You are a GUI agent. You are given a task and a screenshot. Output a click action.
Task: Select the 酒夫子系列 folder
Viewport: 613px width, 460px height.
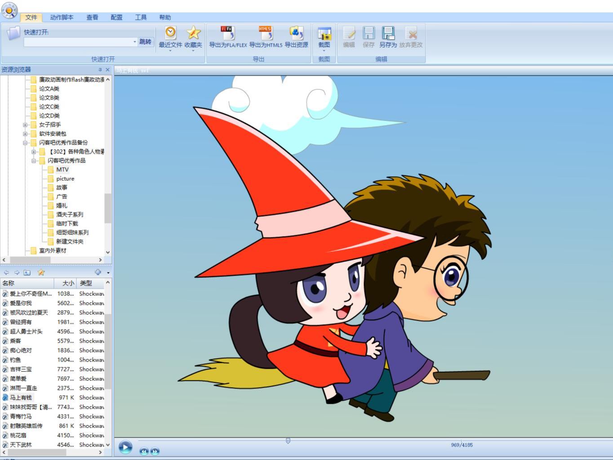click(x=70, y=214)
